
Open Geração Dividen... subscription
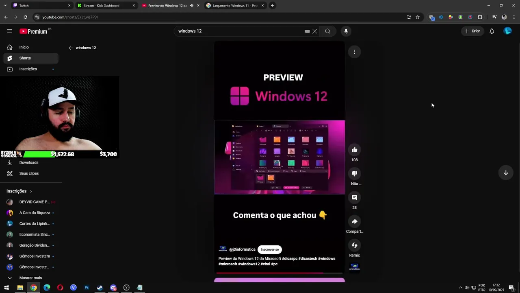31,245
